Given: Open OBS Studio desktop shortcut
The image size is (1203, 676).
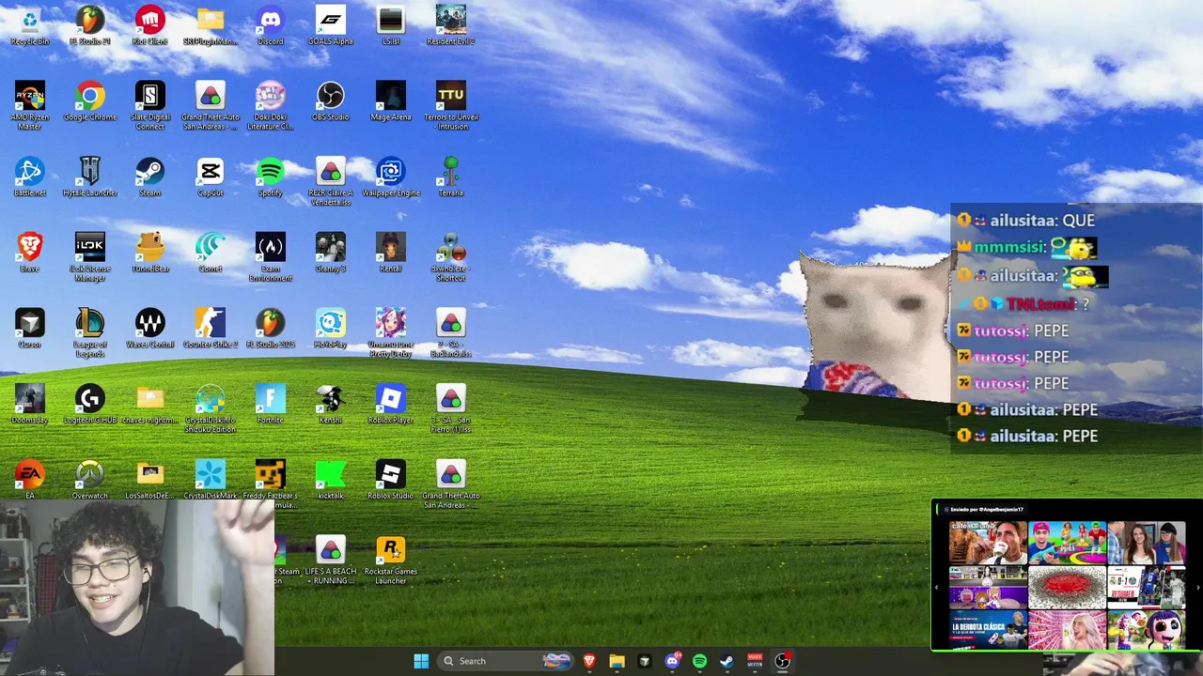Looking at the screenshot, I should click(x=330, y=101).
